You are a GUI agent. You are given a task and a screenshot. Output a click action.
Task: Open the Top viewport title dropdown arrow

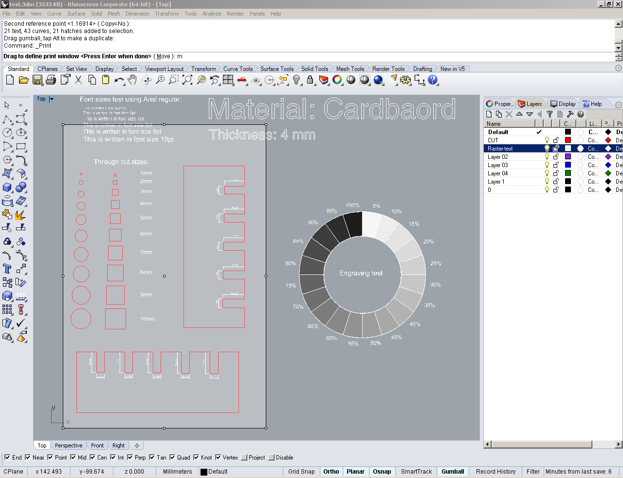point(52,99)
